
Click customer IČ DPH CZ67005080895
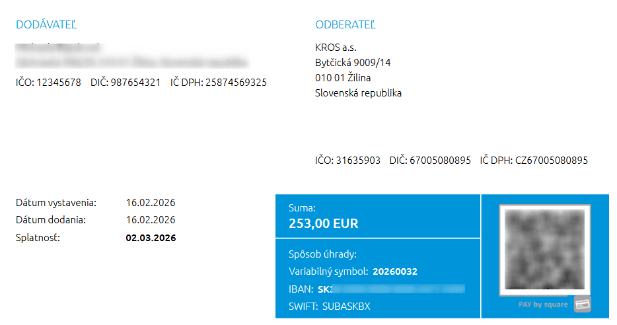pos(534,161)
